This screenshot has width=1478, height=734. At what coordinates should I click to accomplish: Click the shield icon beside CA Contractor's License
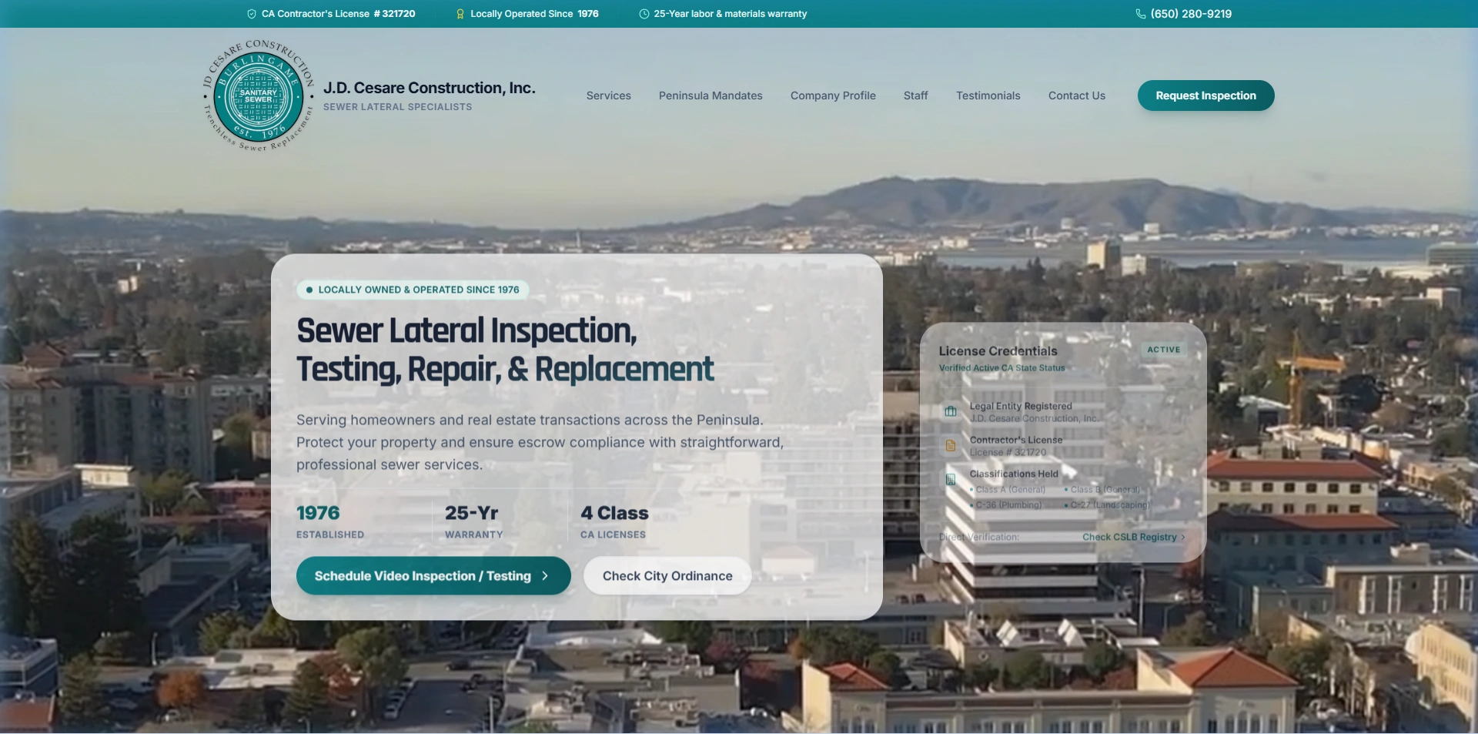[252, 14]
